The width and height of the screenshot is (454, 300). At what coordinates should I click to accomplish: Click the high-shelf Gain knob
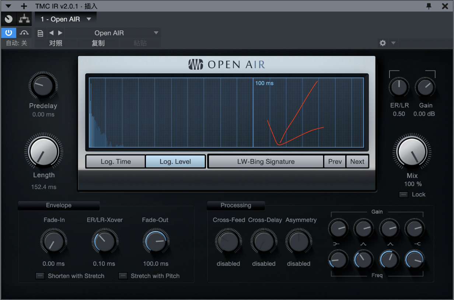[x=414, y=229]
